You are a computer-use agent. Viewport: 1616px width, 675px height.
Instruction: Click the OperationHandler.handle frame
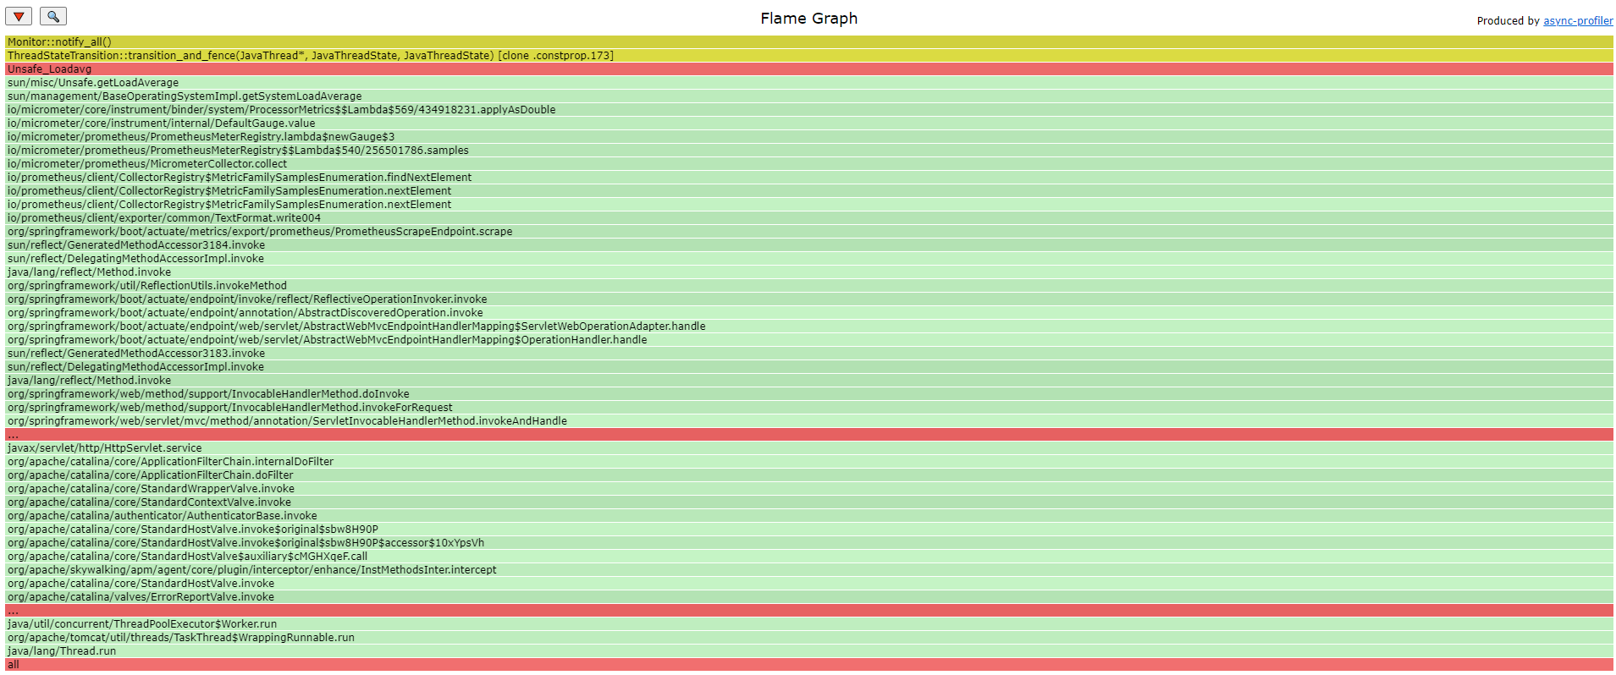coord(808,340)
